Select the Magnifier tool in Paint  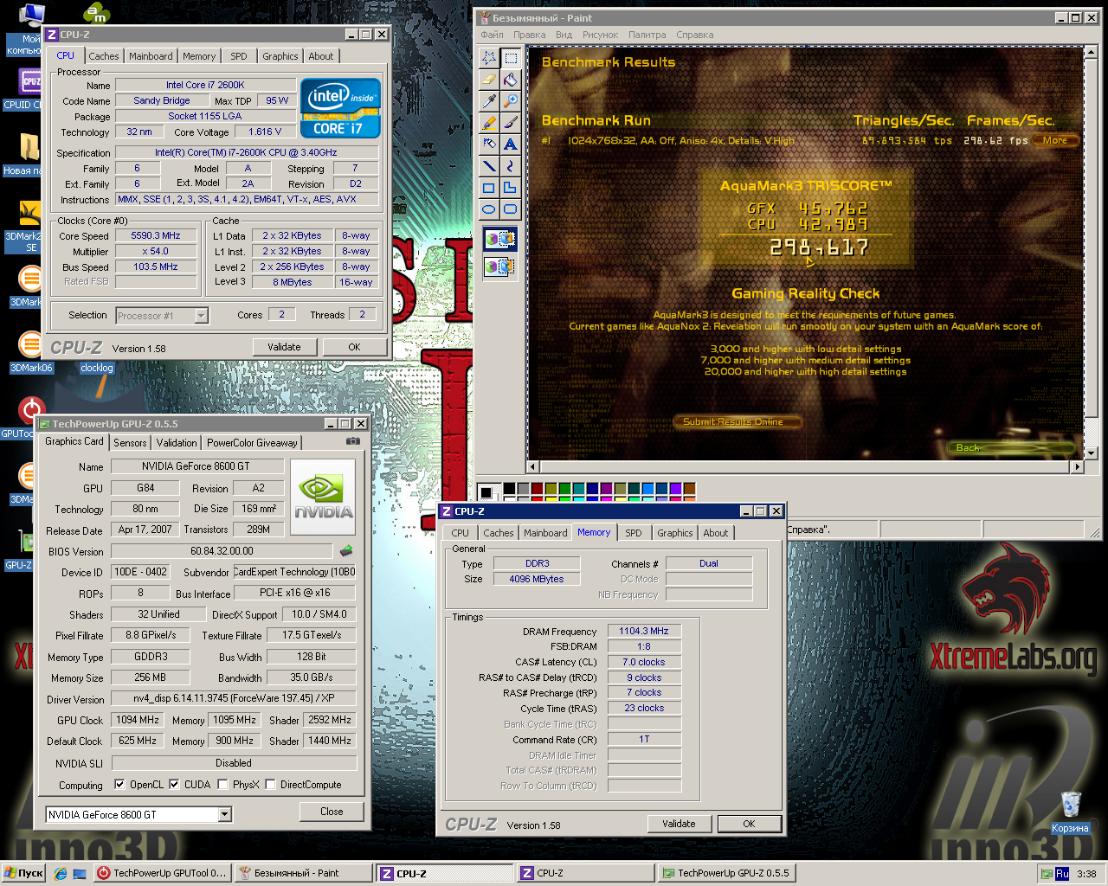click(x=511, y=101)
